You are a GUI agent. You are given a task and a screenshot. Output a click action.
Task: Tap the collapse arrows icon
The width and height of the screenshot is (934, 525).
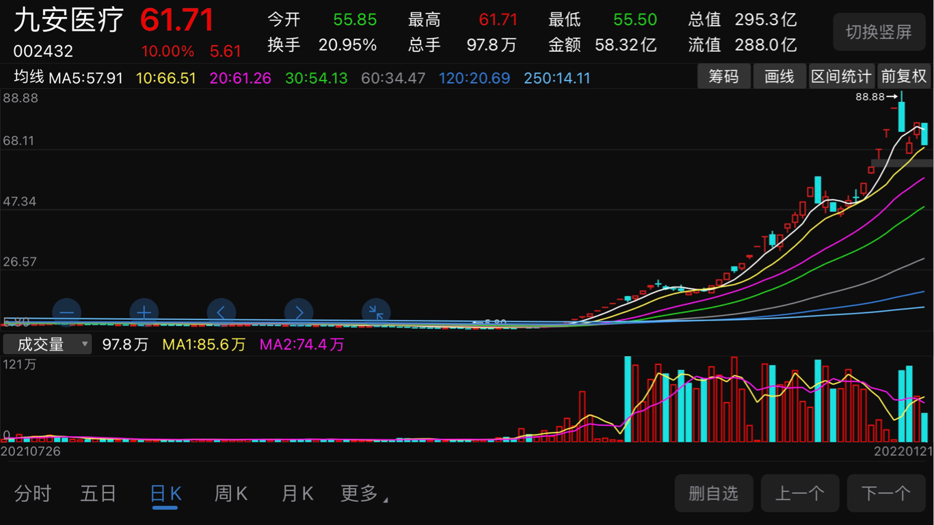click(376, 313)
